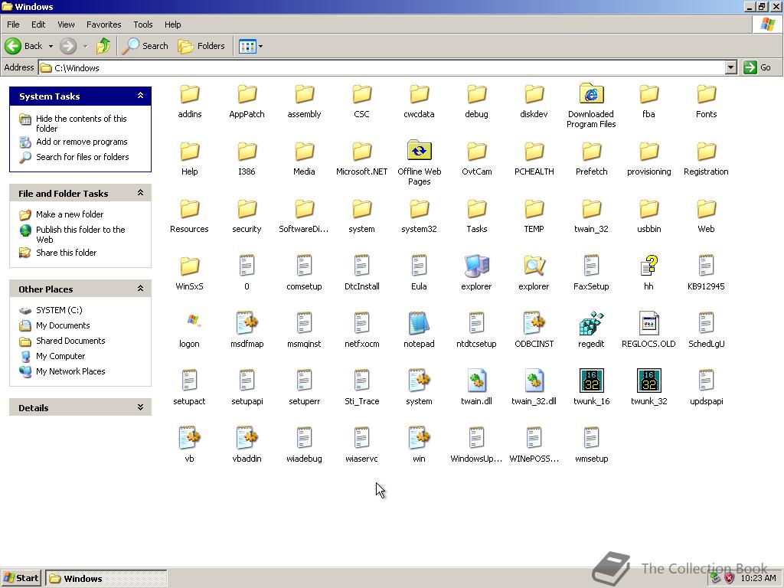This screenshot has width=784, height=588.
Task: Toggle the Folders pane button
Action: 201,46
